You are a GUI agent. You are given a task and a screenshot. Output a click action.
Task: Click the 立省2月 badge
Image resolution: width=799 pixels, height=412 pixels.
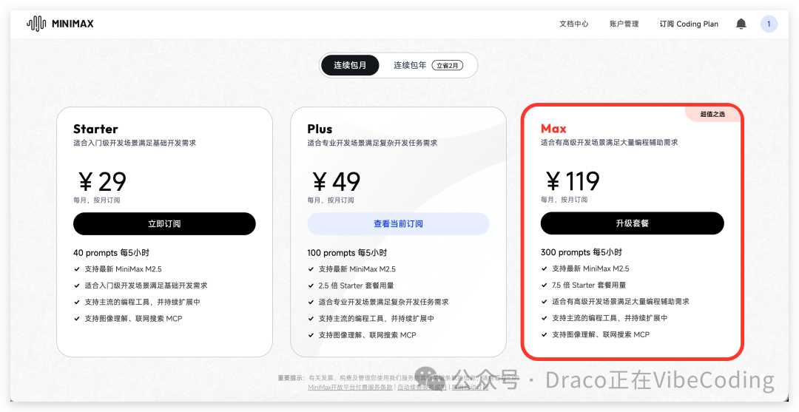[x=448, y=65]
